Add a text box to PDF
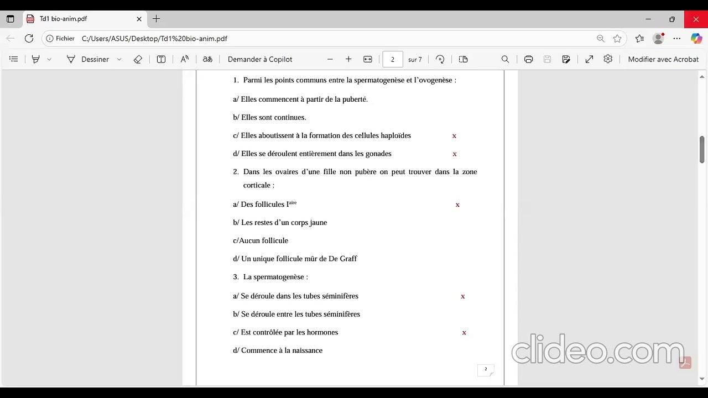The width and height of the screenshot is (708, 398). [161, 59]
